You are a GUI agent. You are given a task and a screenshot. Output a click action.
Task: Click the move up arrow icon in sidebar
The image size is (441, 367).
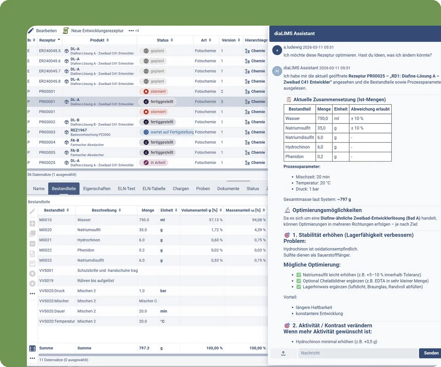[x=32, y=273]
